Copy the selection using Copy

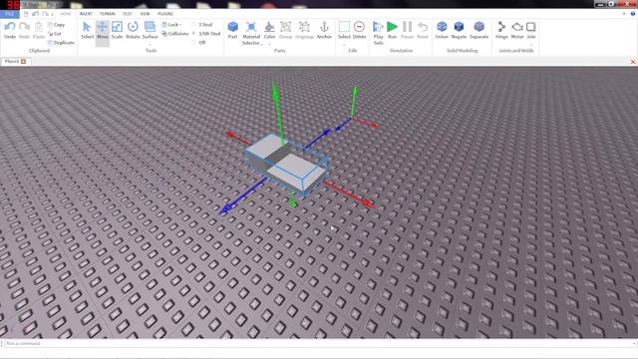click(57, 25)
